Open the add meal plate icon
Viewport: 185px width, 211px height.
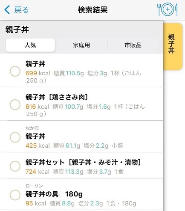tap(168, 9)
